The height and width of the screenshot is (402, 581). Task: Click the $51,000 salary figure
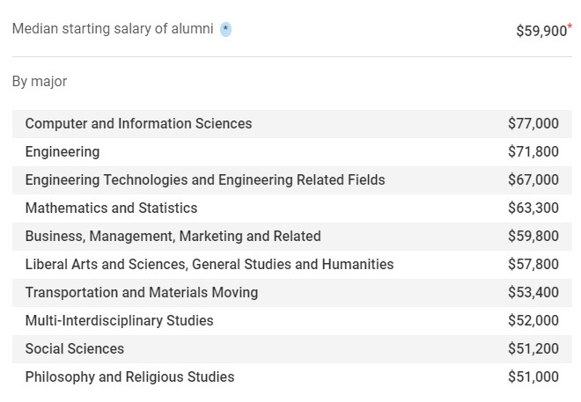tap(533, 376)
